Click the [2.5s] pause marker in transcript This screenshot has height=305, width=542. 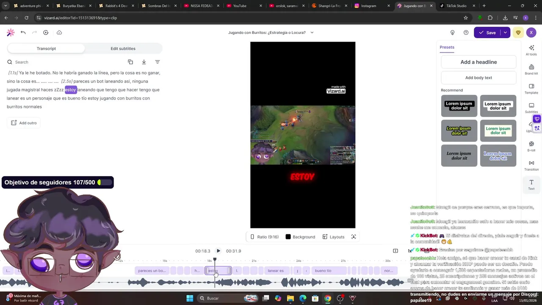click(66, 81)
